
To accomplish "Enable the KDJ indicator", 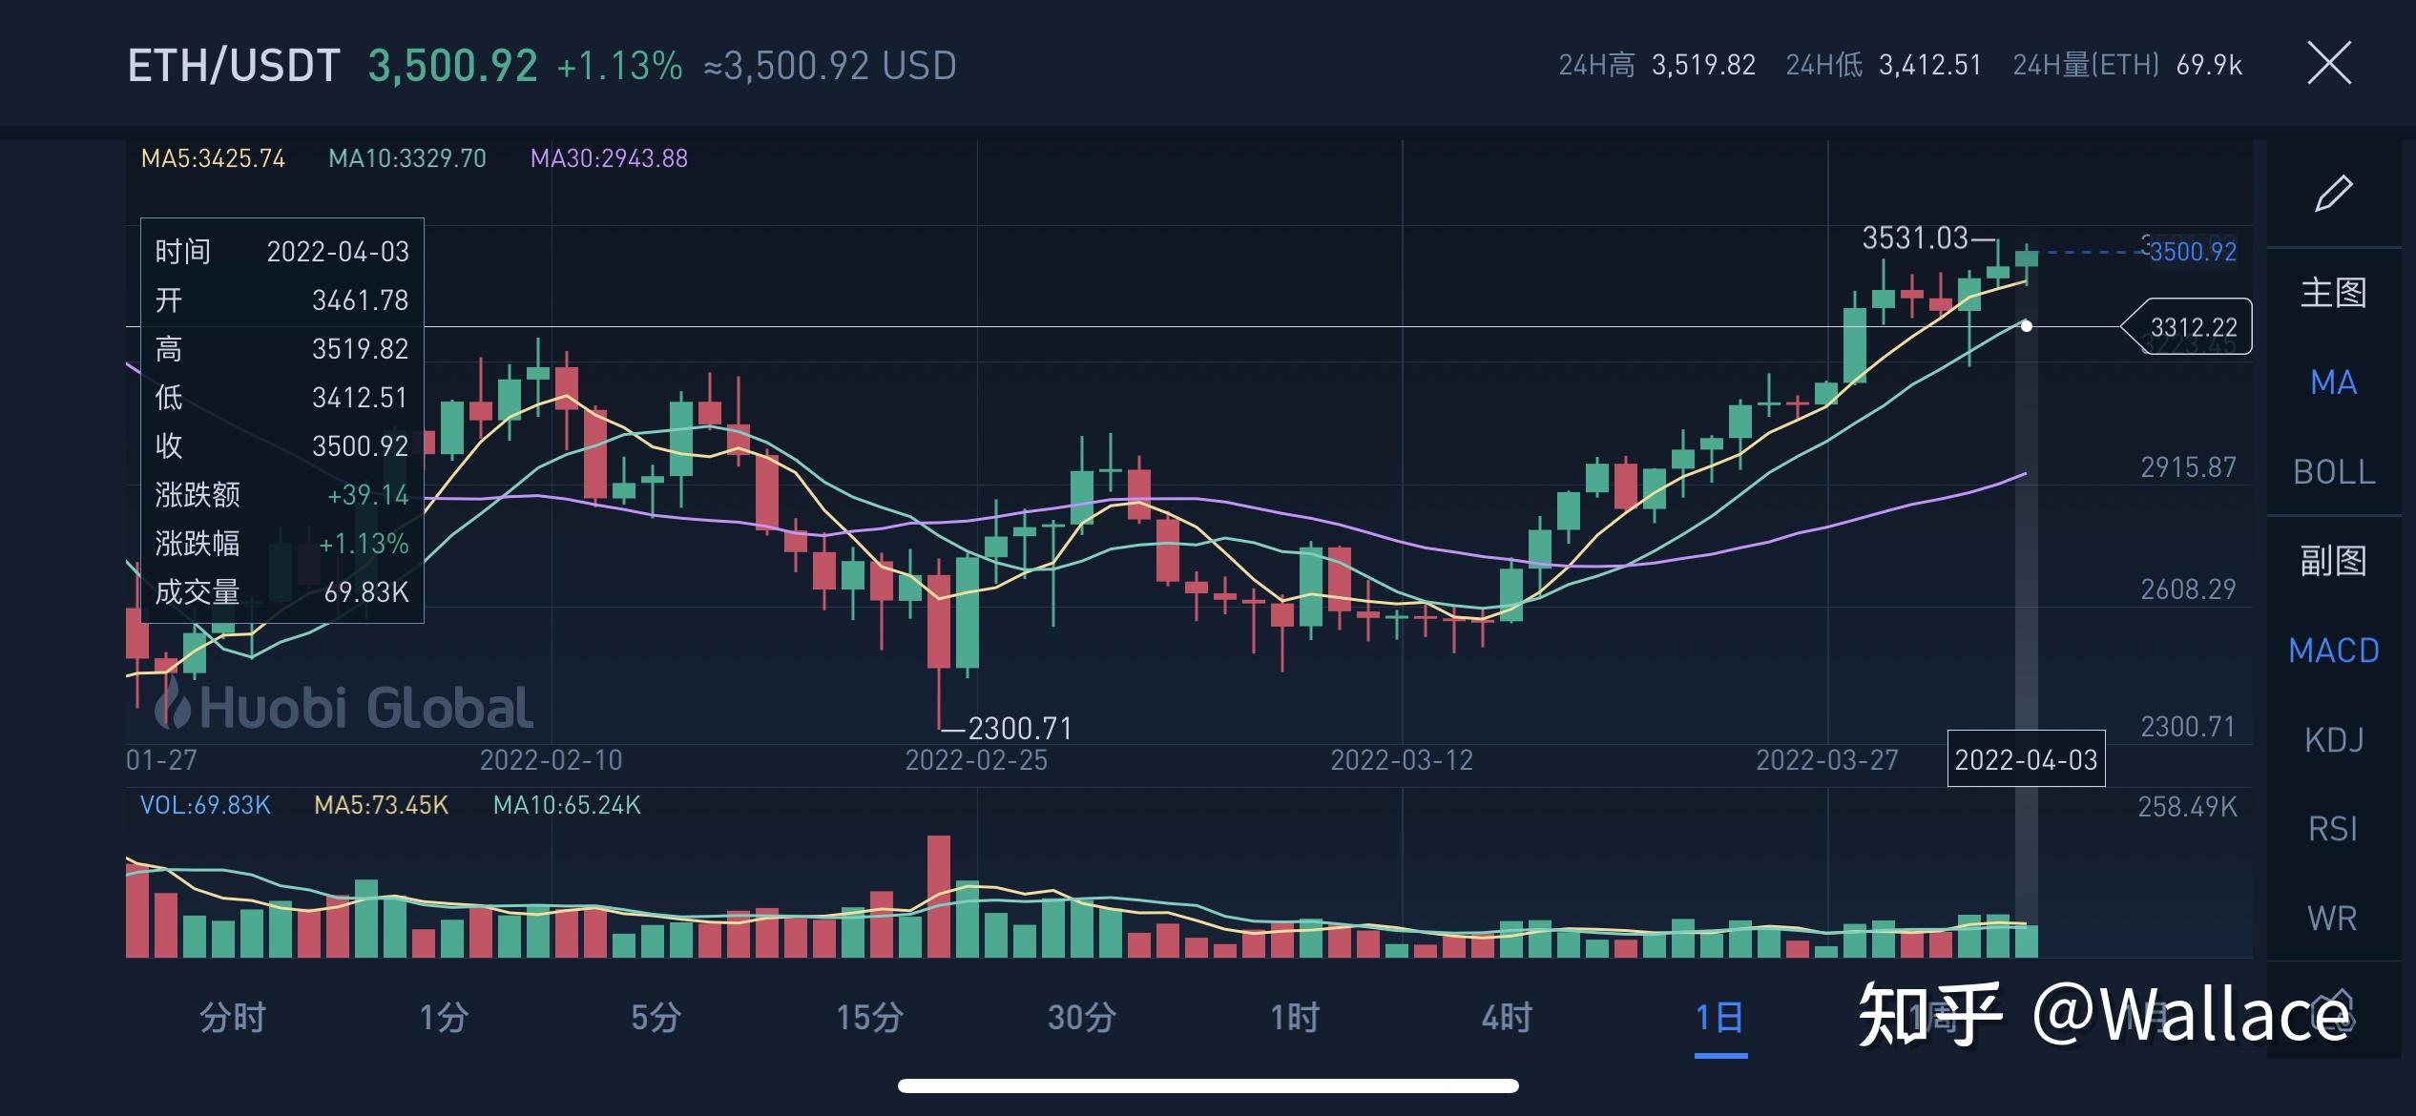I will [x=2335, y=738].
